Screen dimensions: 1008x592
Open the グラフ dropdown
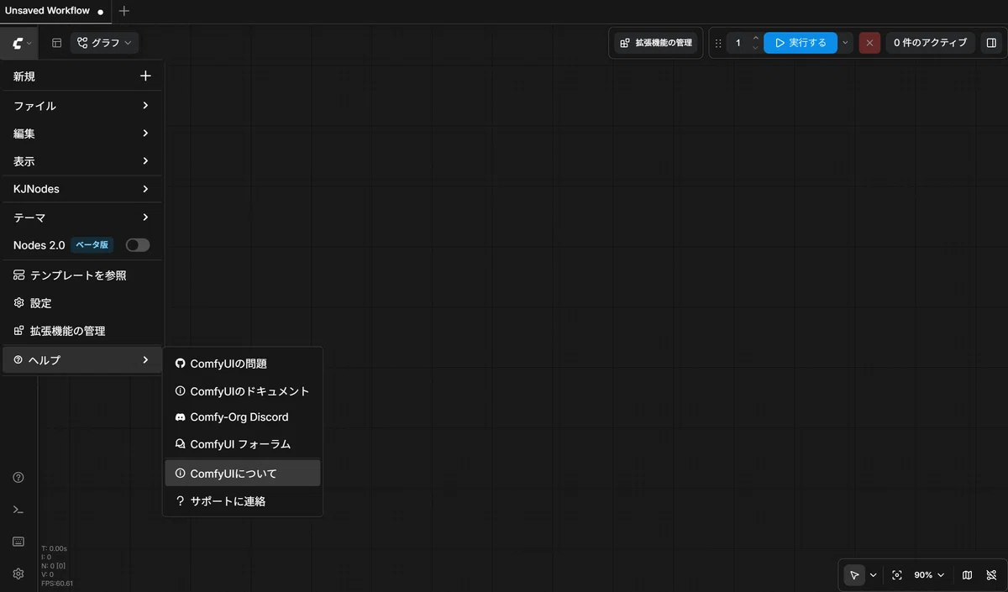click(105, 43)
